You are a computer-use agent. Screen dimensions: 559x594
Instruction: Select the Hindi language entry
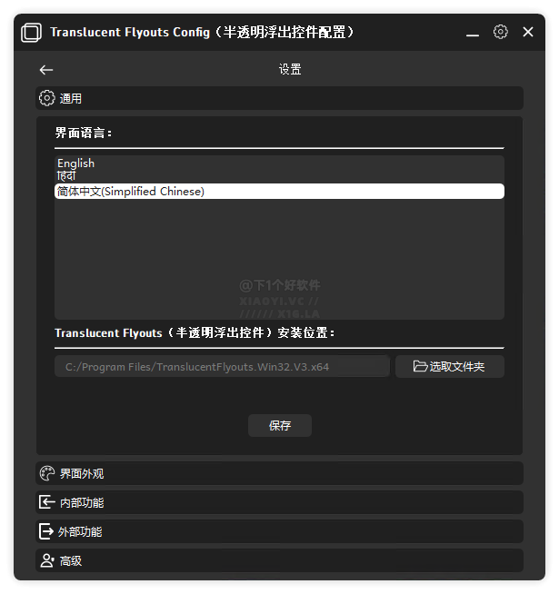pos(279,176)
